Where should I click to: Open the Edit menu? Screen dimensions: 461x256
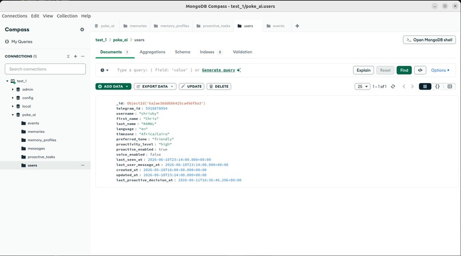click(x=35, y=16)
